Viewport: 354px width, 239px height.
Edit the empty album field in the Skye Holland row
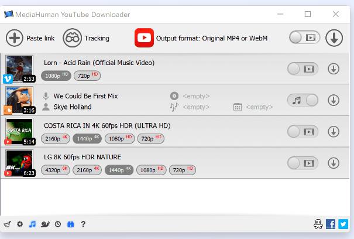(x=196, y=96)
